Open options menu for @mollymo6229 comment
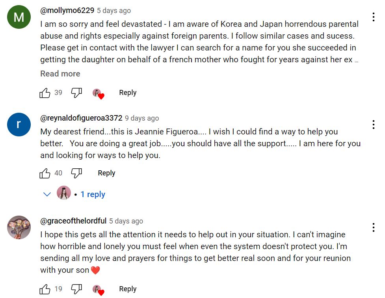This screenshot has height=298, width=385. (x=373, y=17)
